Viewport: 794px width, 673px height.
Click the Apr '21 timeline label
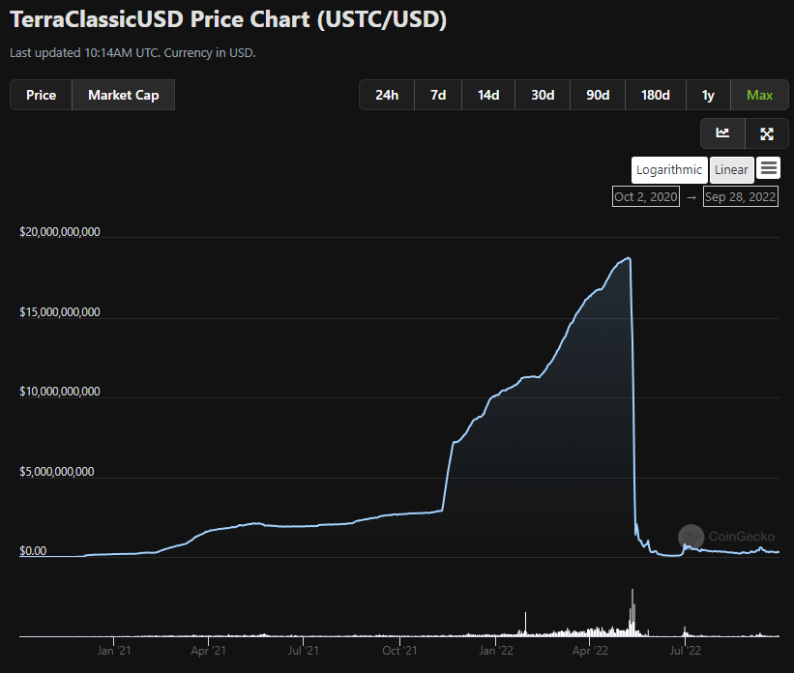[208, 651]
